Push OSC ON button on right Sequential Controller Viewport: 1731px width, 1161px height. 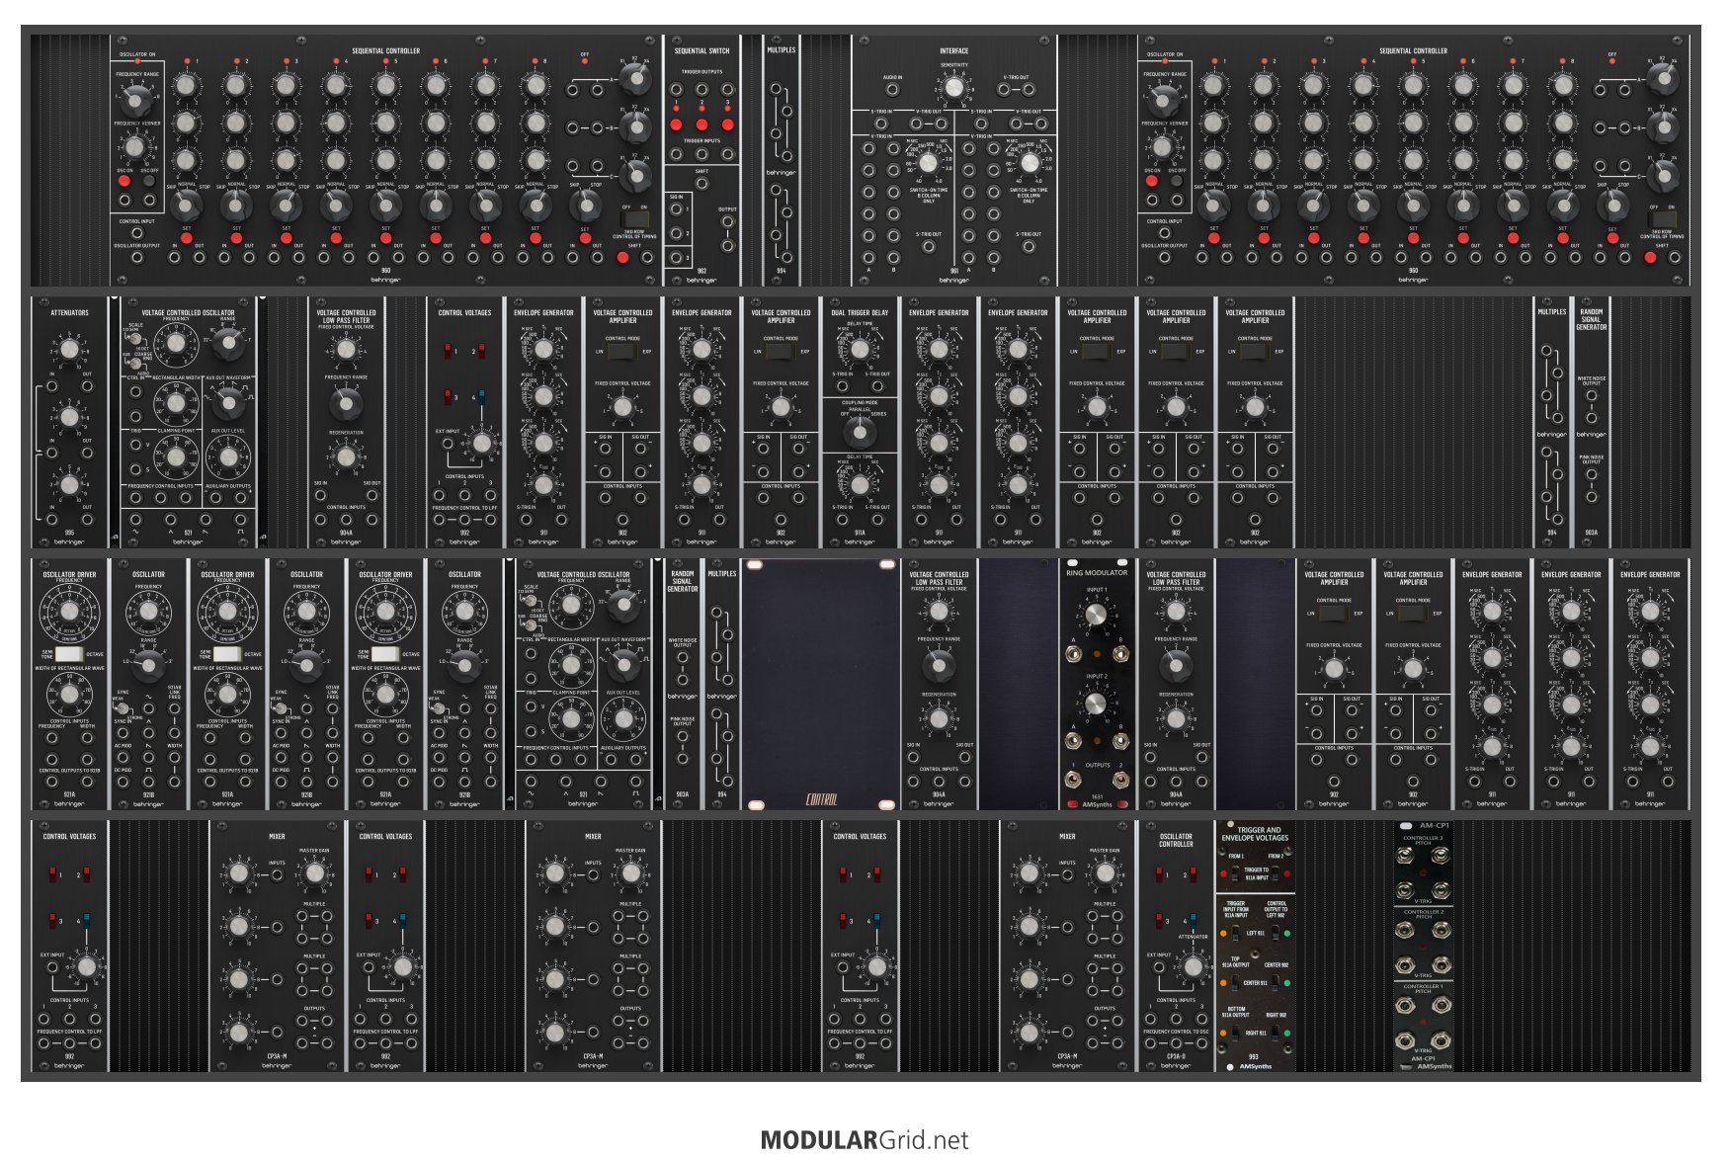(1152, 181)
